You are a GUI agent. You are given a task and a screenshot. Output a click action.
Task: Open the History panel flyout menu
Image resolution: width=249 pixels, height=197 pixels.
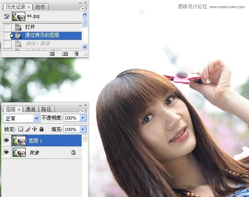pyautogui.click(x=84, y=8)
